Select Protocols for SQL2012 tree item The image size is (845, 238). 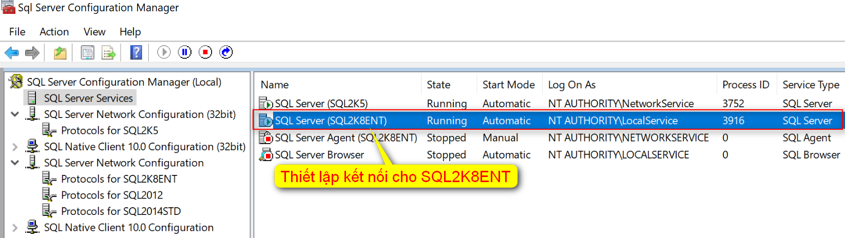pos(112,195)
